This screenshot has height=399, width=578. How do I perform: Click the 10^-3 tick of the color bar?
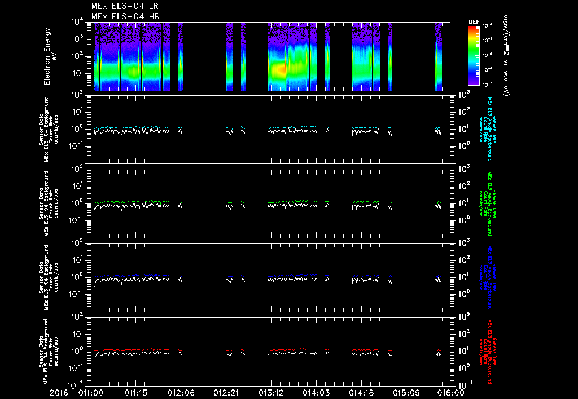point(487,25)
